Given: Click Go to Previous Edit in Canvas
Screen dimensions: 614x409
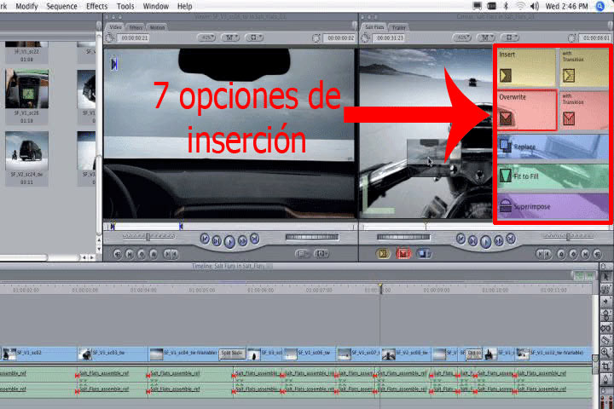Looking at the screenshot, I should (x=460, y=239).
